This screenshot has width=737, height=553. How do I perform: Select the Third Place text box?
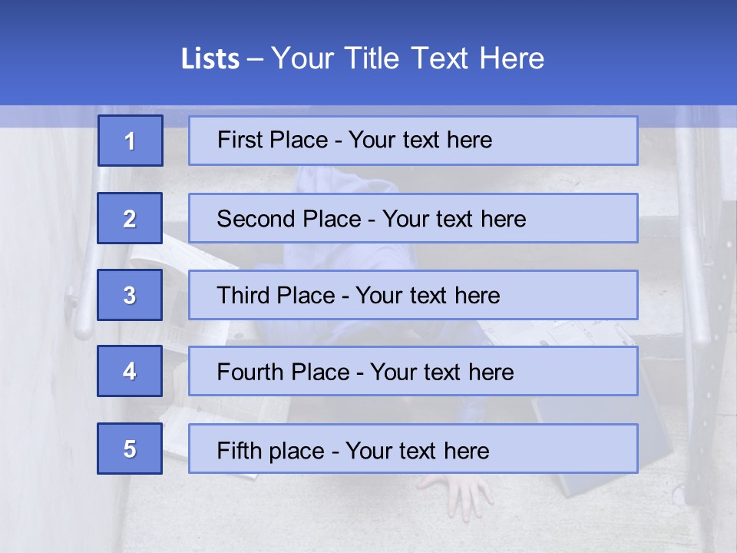413,295
